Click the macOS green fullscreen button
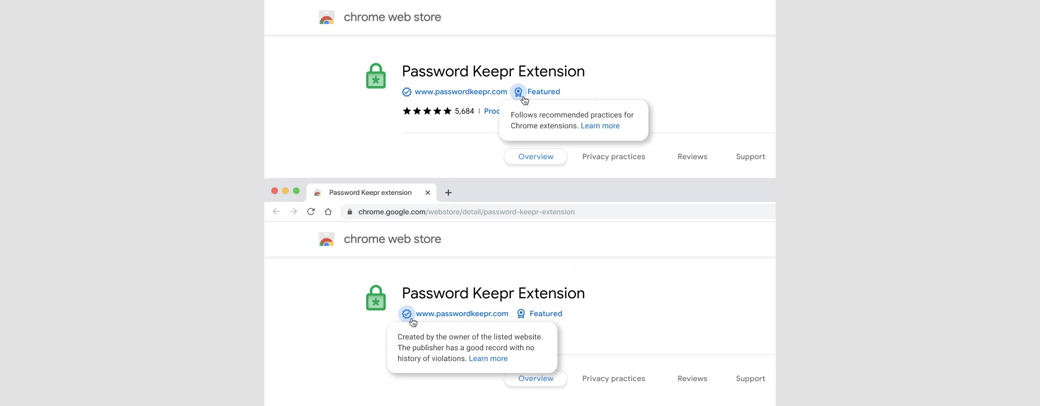Viewport: 1040px width, 406px height. (296, 191)
